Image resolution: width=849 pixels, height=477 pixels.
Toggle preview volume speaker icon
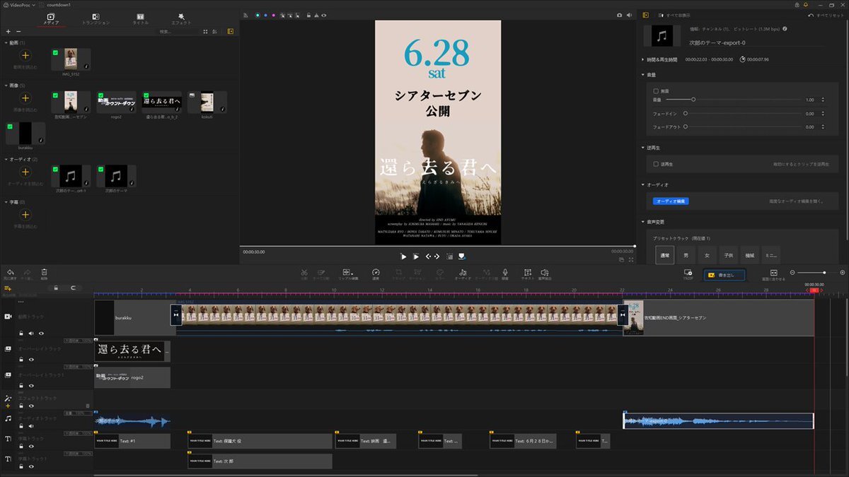(x=628, y=14)
